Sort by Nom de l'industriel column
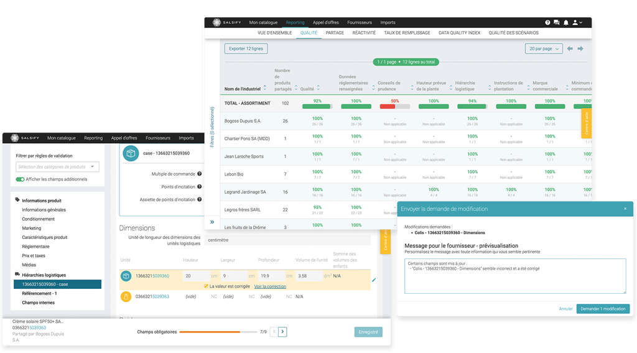The width and height of the screenshot is (637, 353). click(265, 88)
